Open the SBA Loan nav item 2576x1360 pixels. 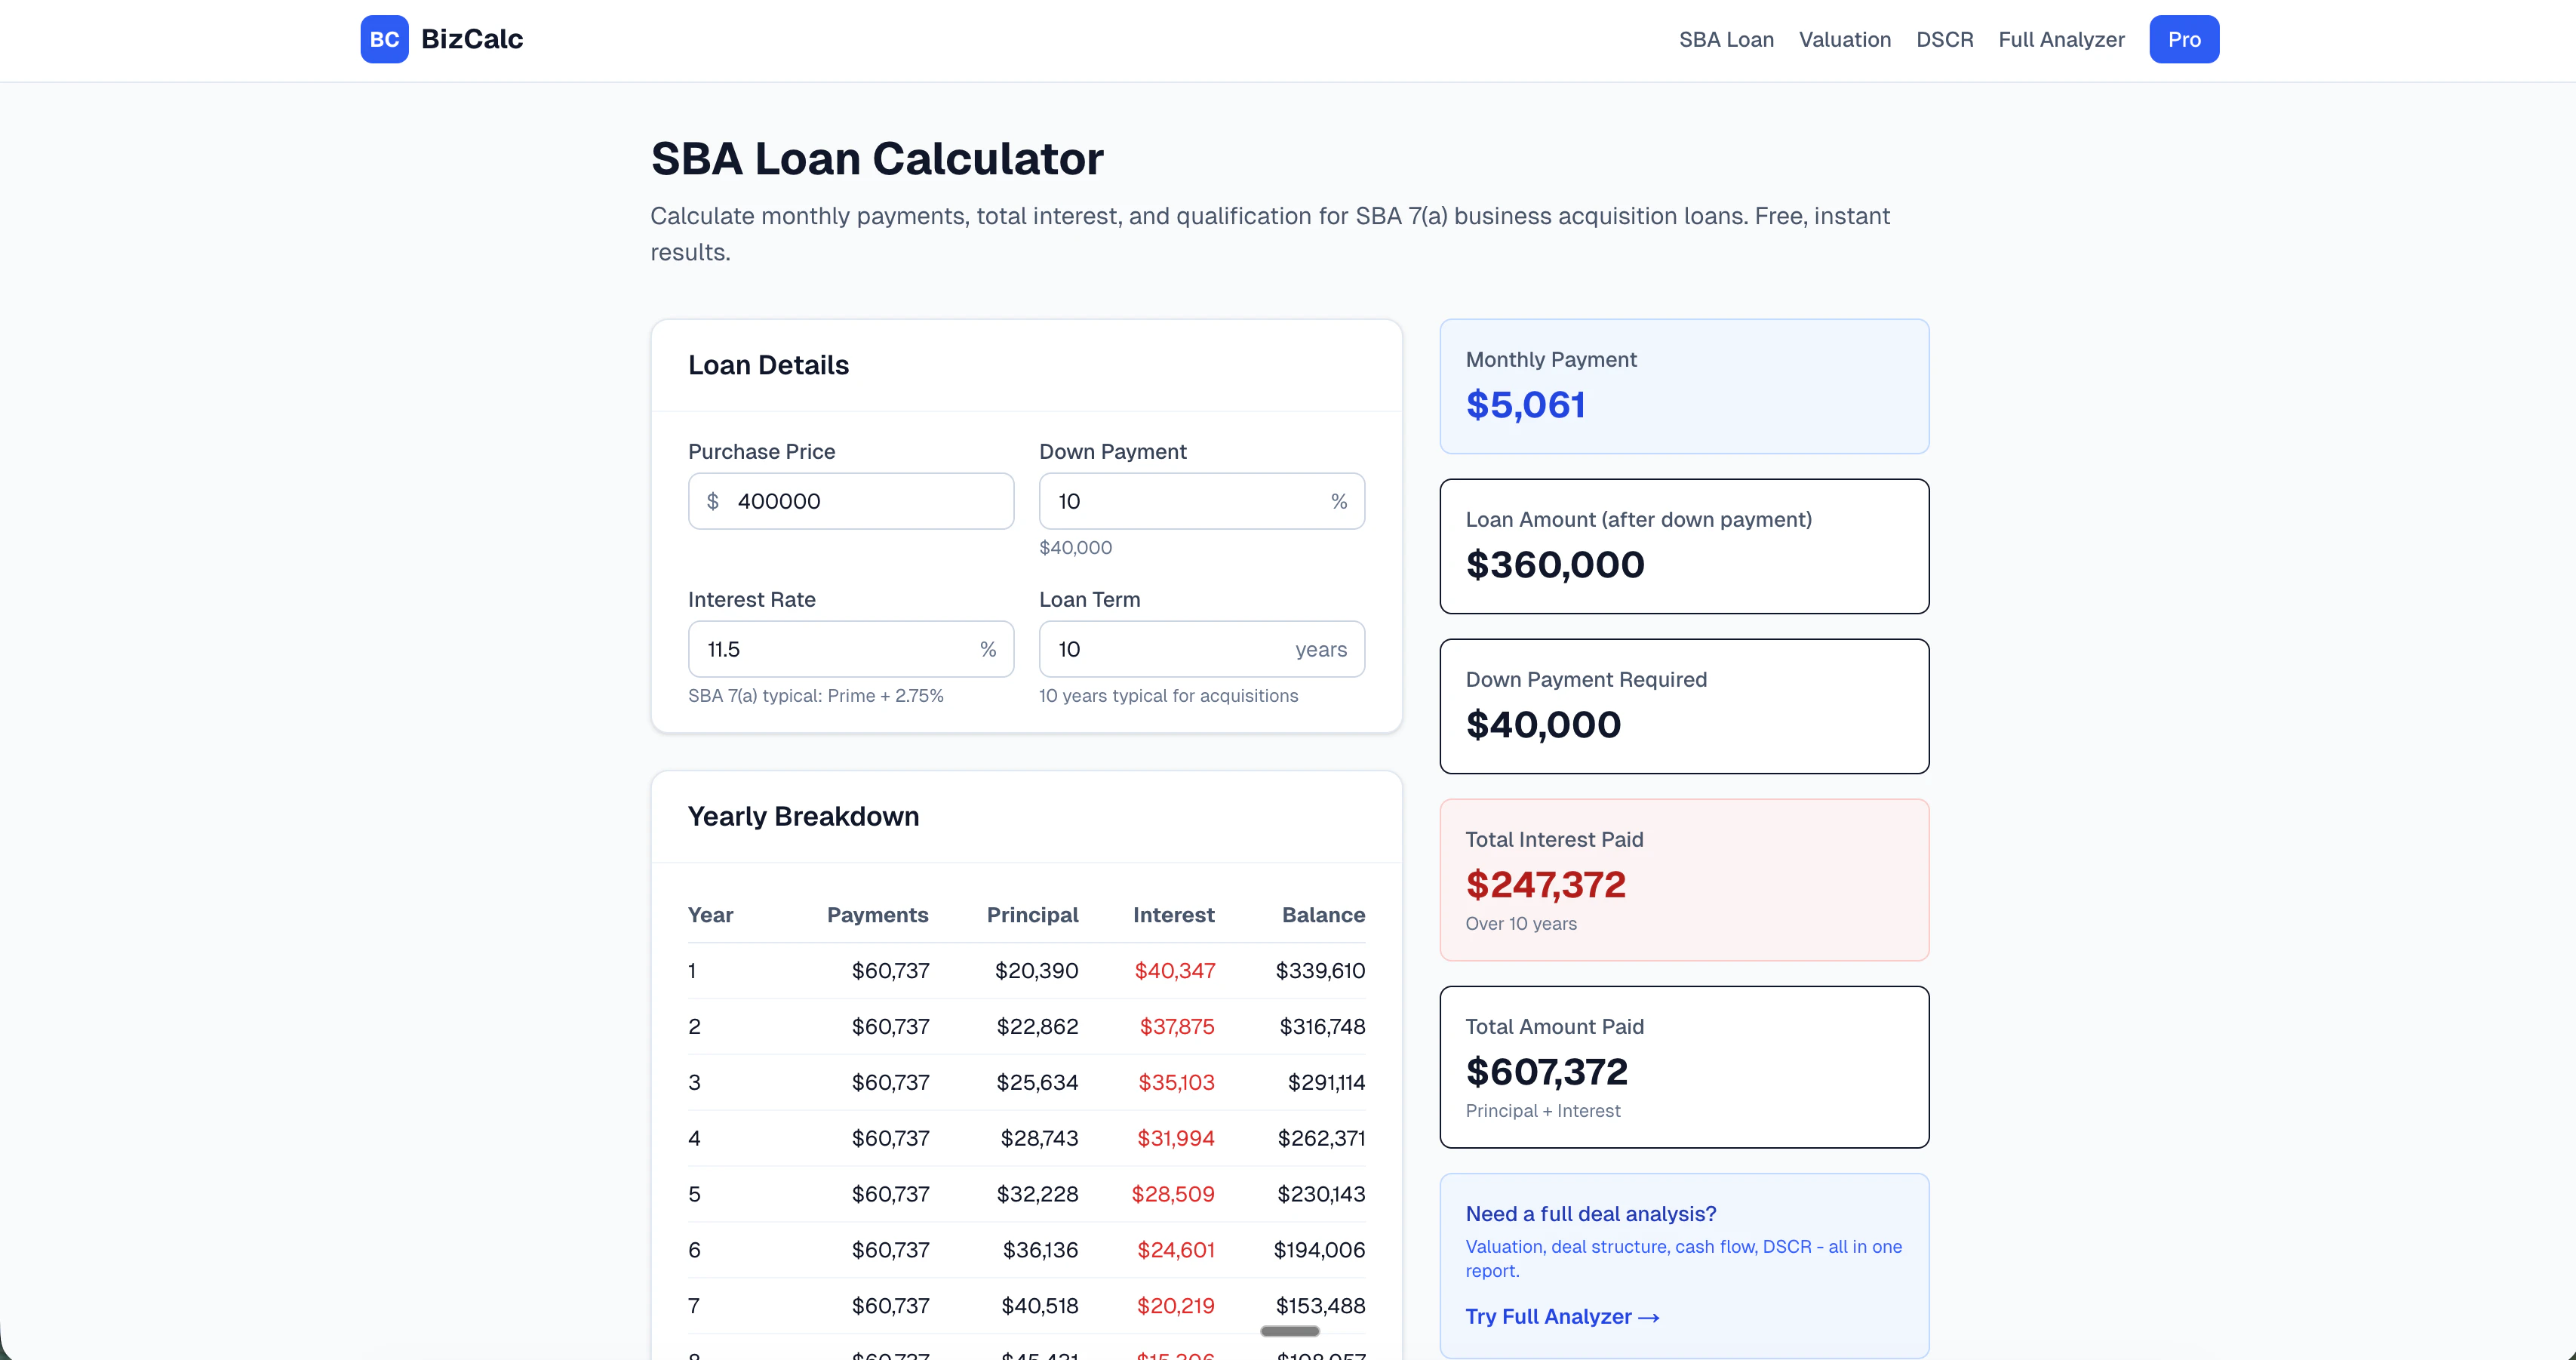1726,40
